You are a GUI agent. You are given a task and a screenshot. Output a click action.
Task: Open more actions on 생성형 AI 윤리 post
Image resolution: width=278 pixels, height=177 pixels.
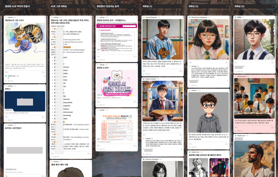[x=136, y=65]
